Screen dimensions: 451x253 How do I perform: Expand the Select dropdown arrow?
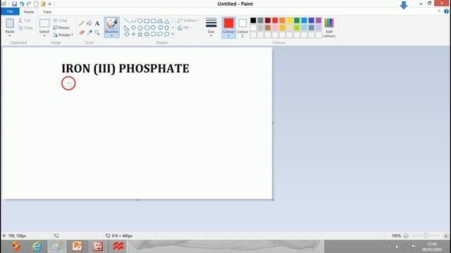44,36
